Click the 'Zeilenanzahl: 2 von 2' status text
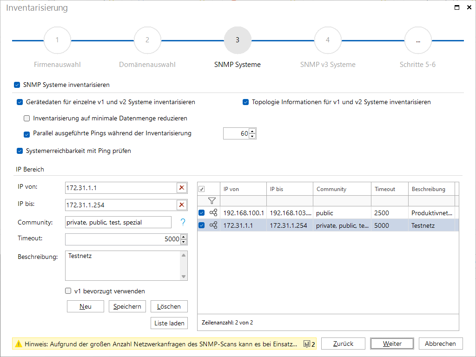The width and height of the screenshot is (476, 357). click(x=227, y=323)
